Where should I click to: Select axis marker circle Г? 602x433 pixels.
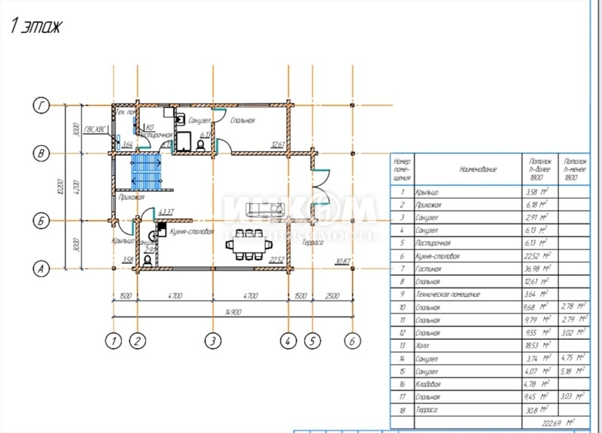pyautogui.click(x=41, y=107)
